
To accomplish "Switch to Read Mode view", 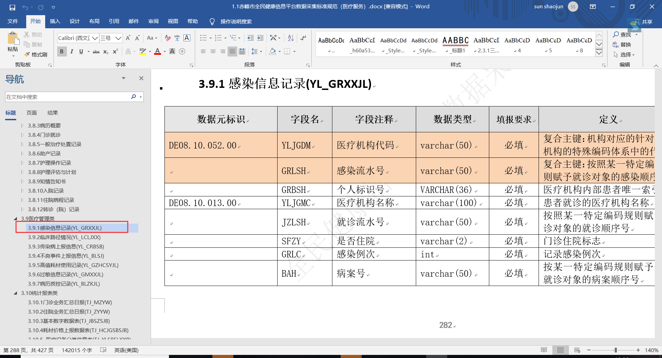I will coord(544,350).
